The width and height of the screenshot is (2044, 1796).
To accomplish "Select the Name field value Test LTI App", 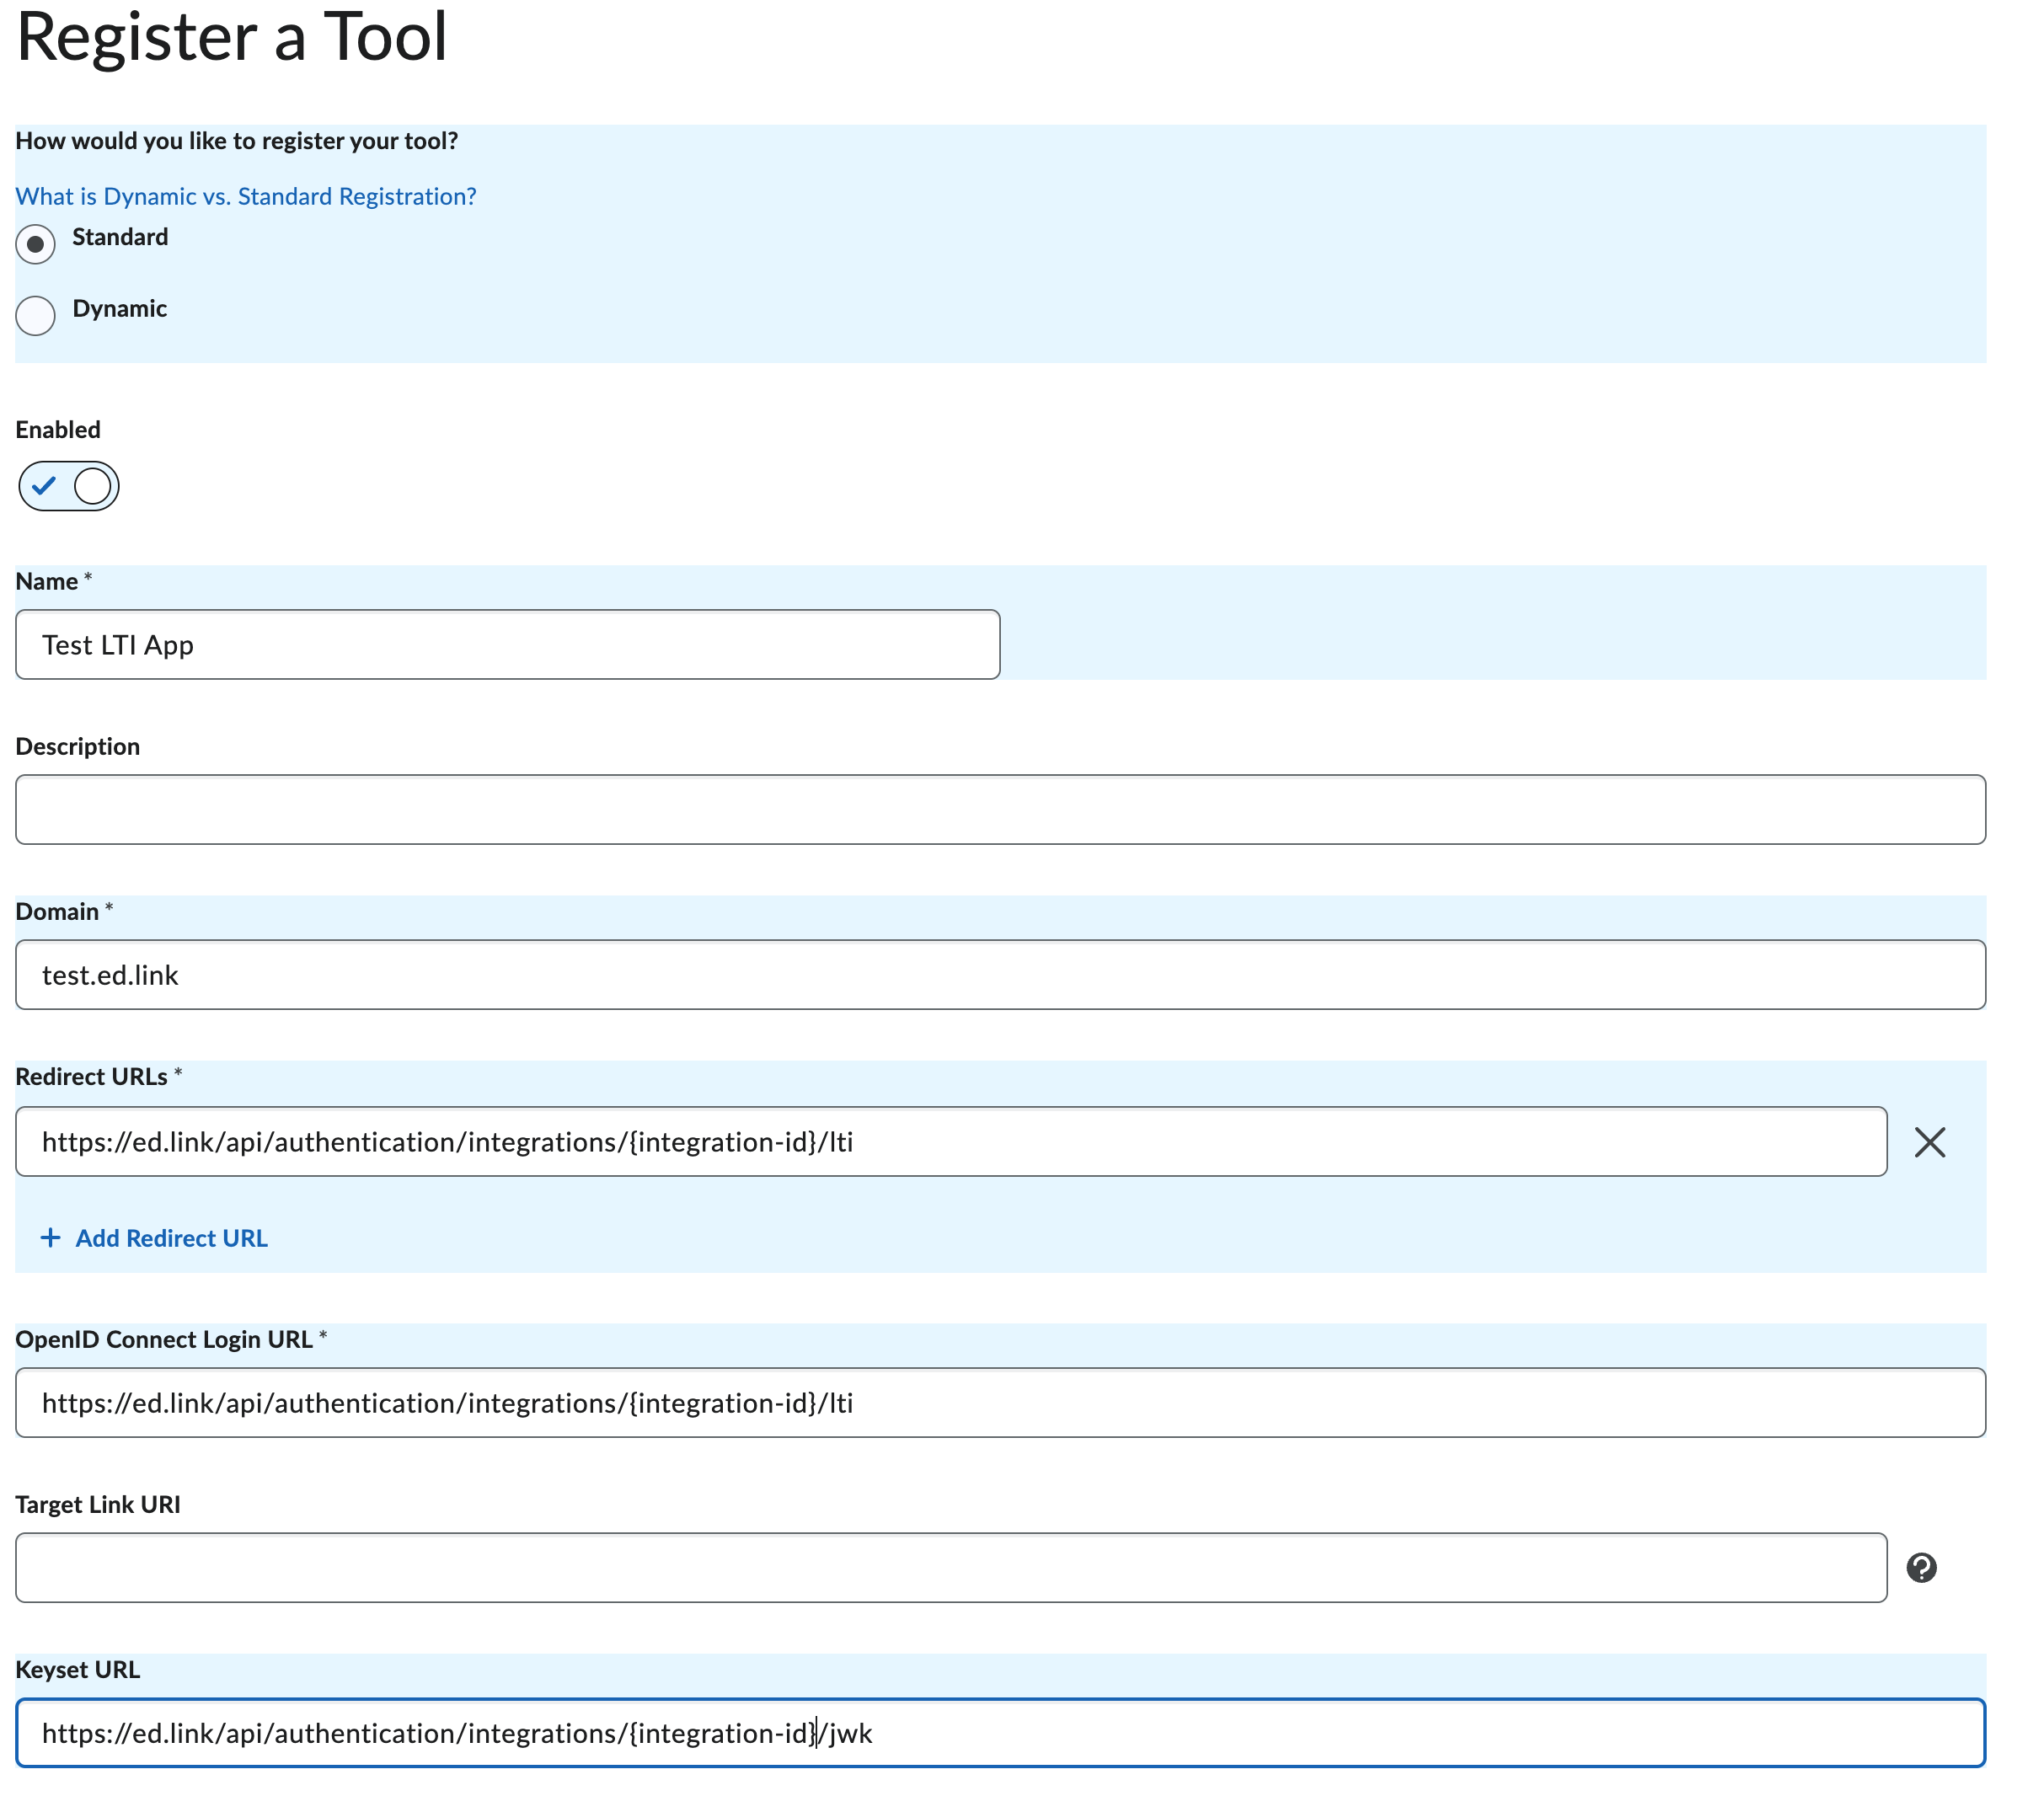I will 117,644.
